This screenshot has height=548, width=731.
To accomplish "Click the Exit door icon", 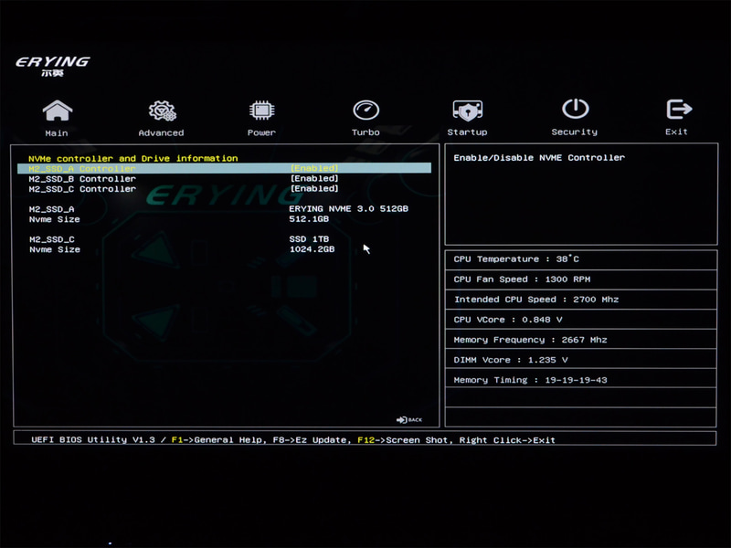I will click(677, 108).
